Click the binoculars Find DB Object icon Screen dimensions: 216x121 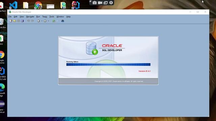coord(62,21)
